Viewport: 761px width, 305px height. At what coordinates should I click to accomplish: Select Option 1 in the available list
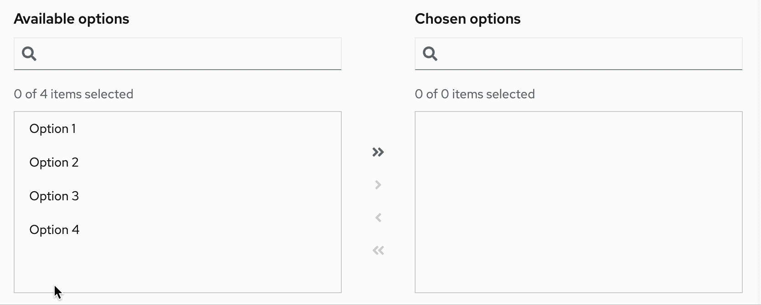pos(52,129)
